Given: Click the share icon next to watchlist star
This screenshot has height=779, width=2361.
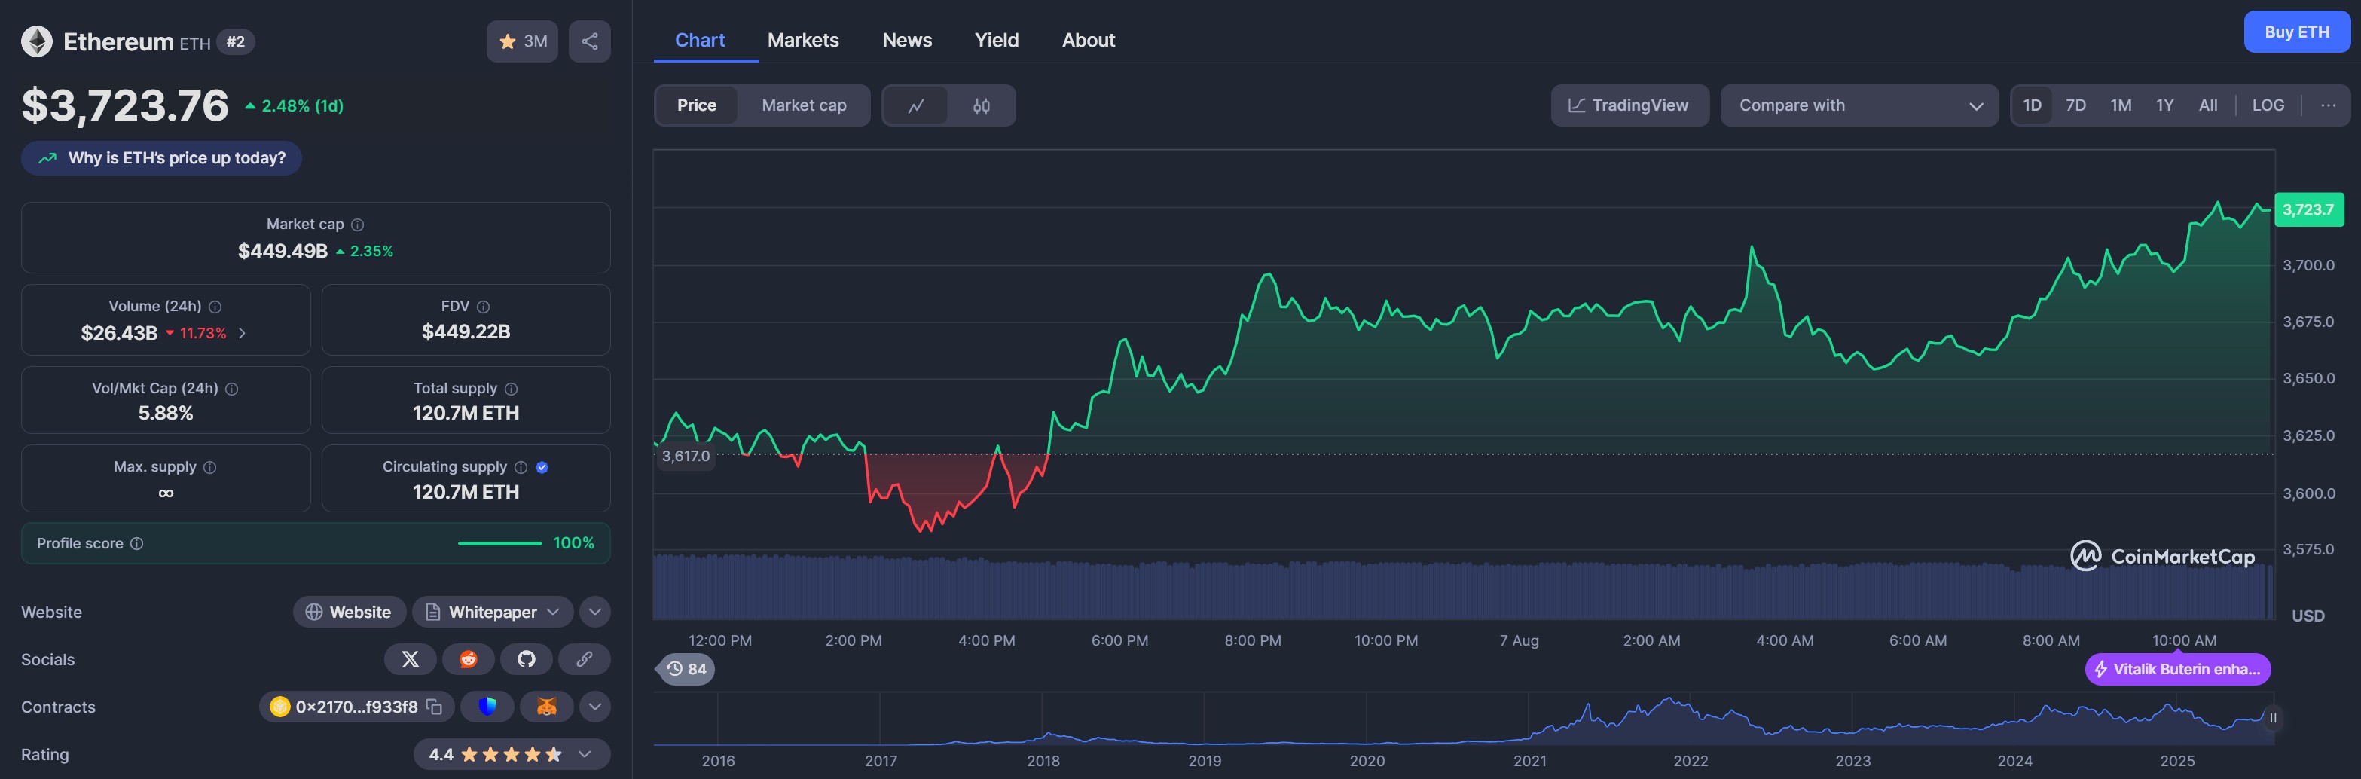Looking at the screenshot, I should 589,41.
